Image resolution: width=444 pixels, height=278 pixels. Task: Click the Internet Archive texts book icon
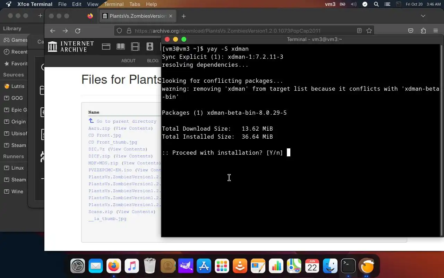click(x=121, y=46)
